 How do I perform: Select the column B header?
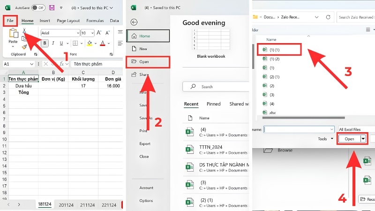pyautogui.click(x=53, y=73)
